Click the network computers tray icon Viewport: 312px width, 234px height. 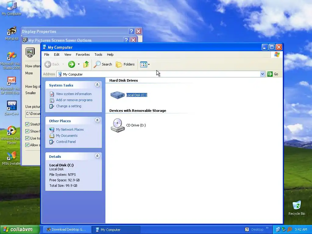coord(278,229)
